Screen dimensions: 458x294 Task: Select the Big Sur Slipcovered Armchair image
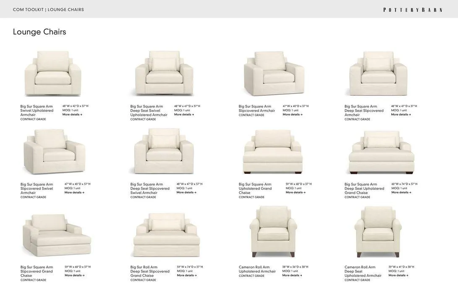tap(274, 73)
